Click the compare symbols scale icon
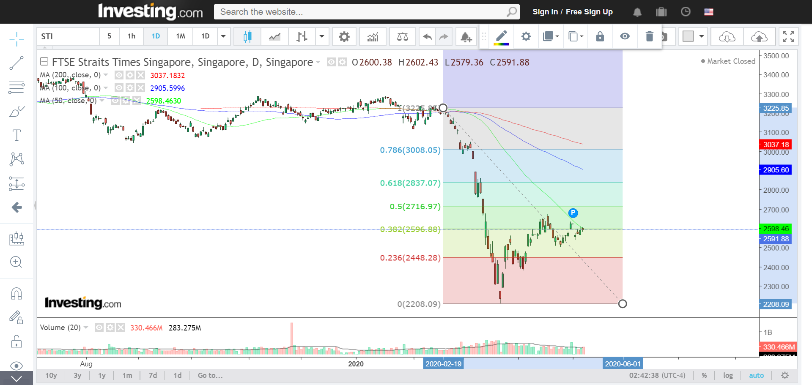 point(402,37)
